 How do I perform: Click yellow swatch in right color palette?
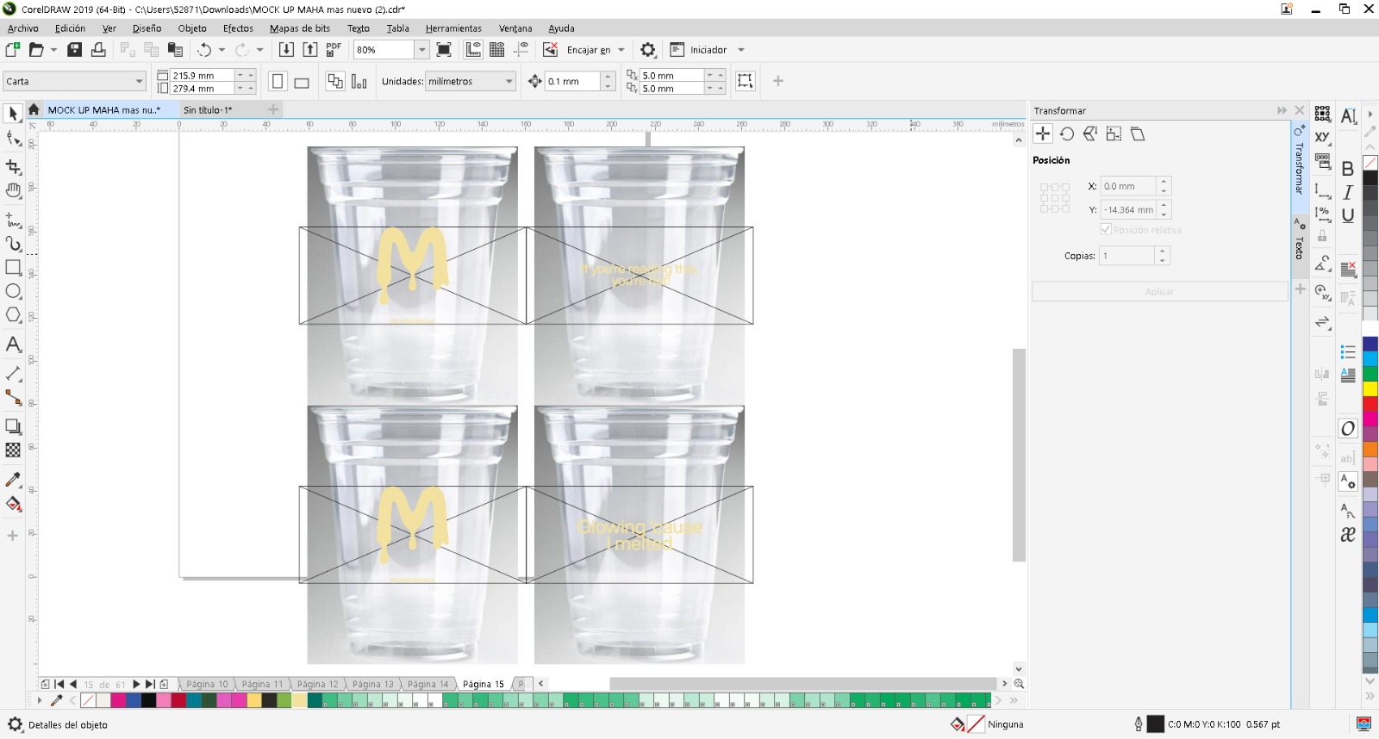[1370, 388]
